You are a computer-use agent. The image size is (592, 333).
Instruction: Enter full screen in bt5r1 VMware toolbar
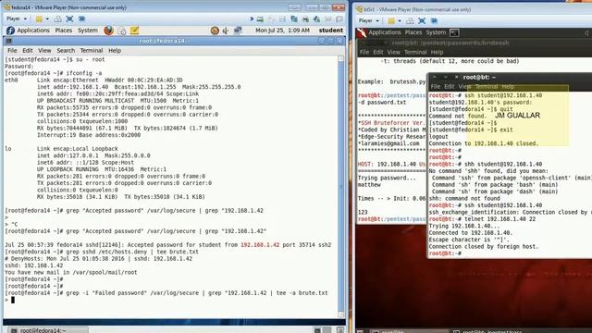pos(422,20)
